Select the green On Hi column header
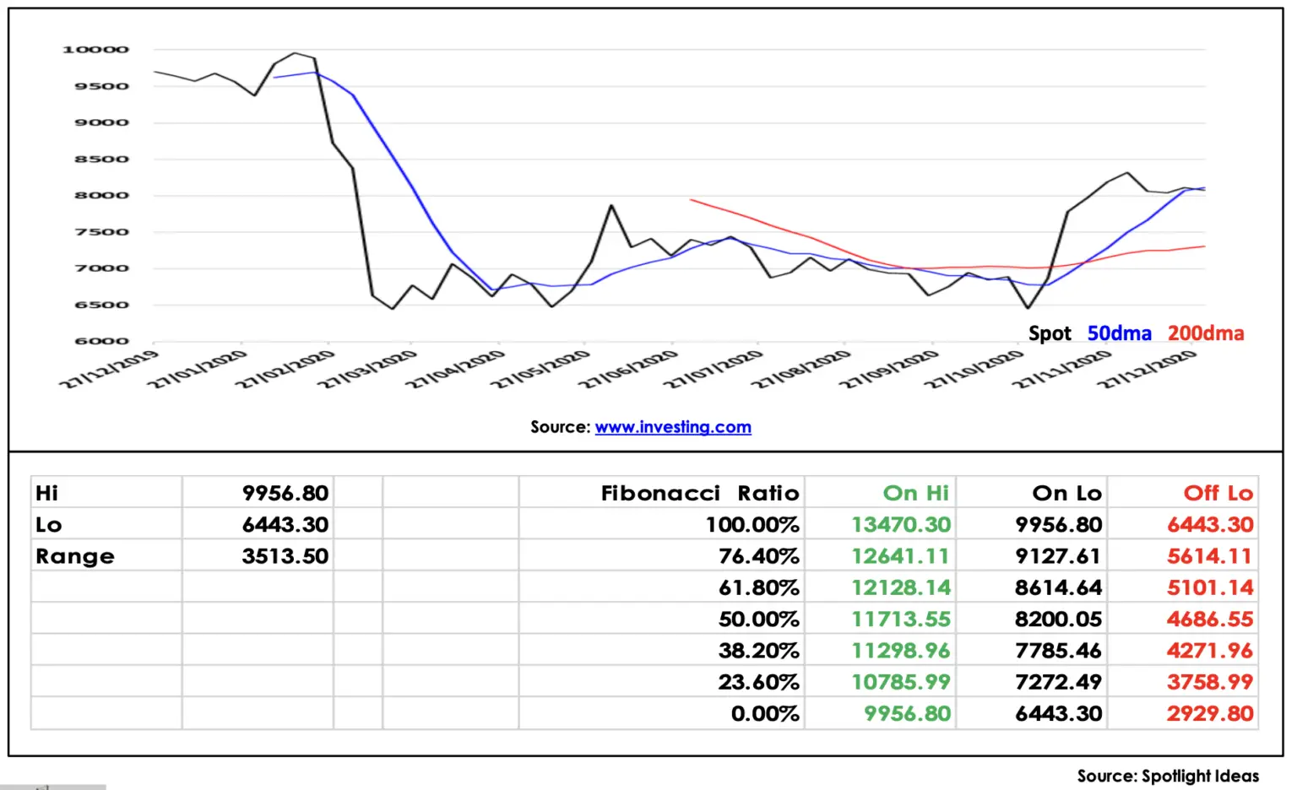Image resolution: width=1297 pixels, height=790 pixels. (x=881, y=493)
